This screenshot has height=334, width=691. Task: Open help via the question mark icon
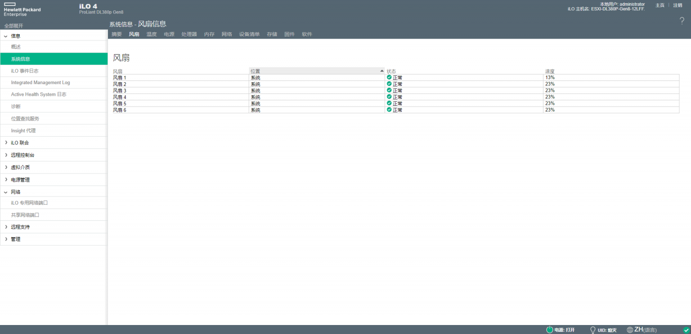[682, 21]
